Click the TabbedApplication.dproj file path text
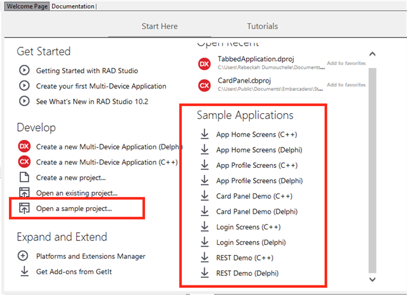The image size is (407, 295). tap(271, 67)
